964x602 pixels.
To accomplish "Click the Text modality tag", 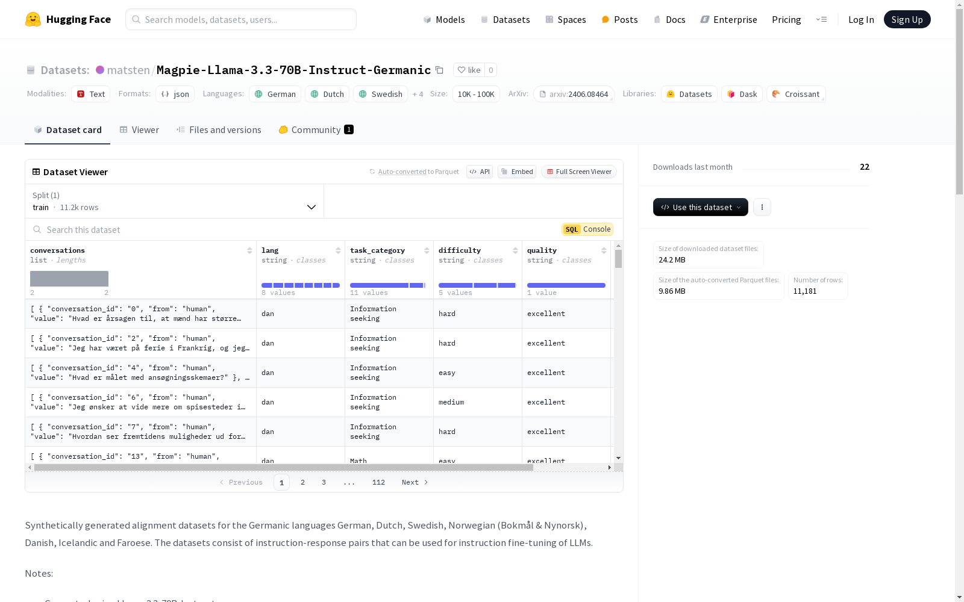I will (90, 94).
